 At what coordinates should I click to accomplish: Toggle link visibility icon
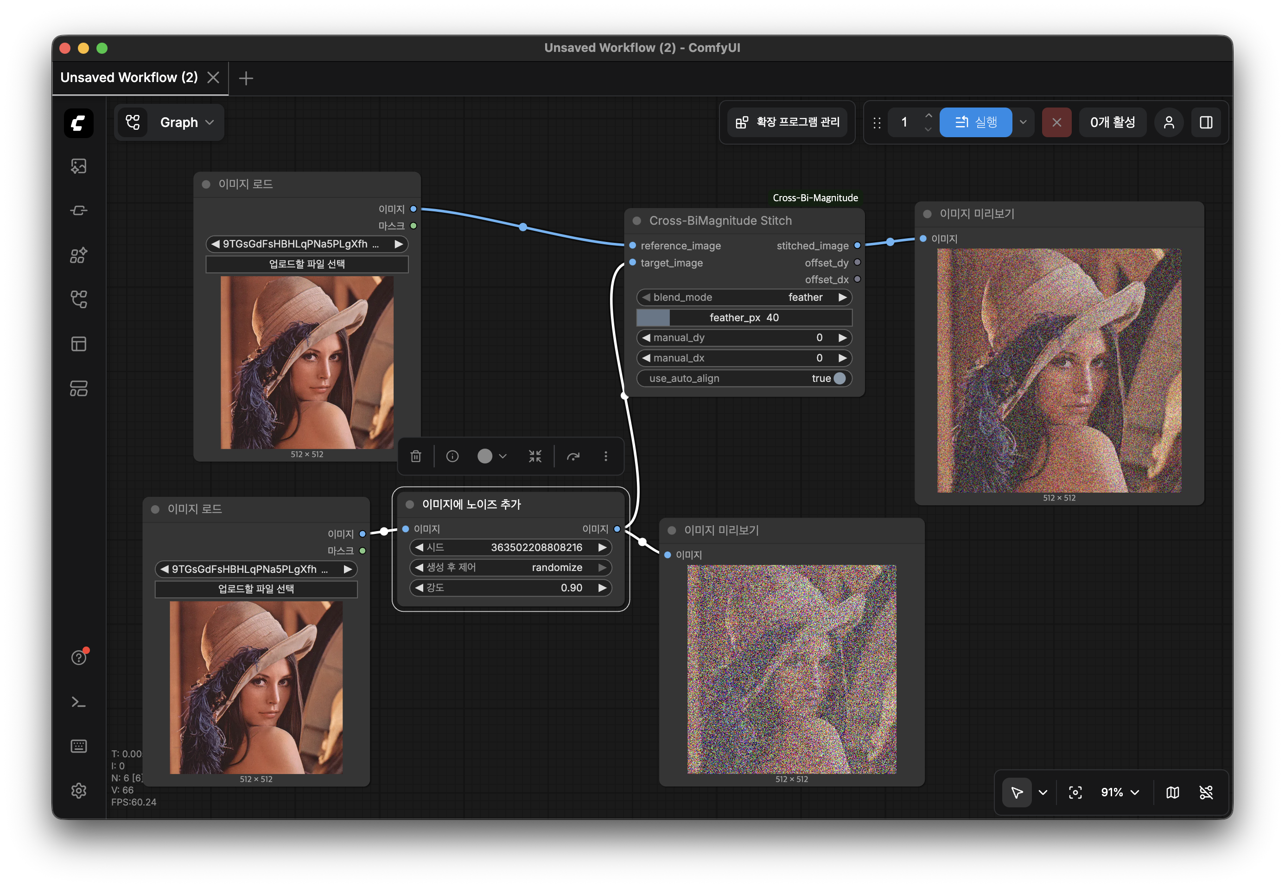pyautogui.click(x=1206, y=793)
